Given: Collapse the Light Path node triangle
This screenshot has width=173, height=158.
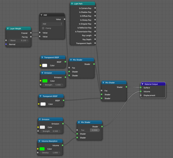Looking at the screenshot, I should point(72,4).
